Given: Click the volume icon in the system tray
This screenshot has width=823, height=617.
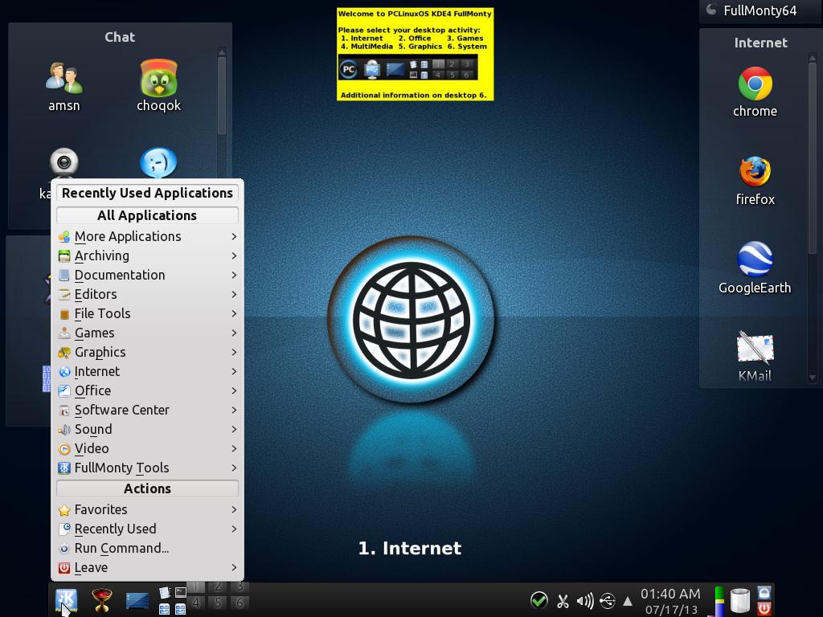Looking at the screenshot, I should tap(584, 599).
